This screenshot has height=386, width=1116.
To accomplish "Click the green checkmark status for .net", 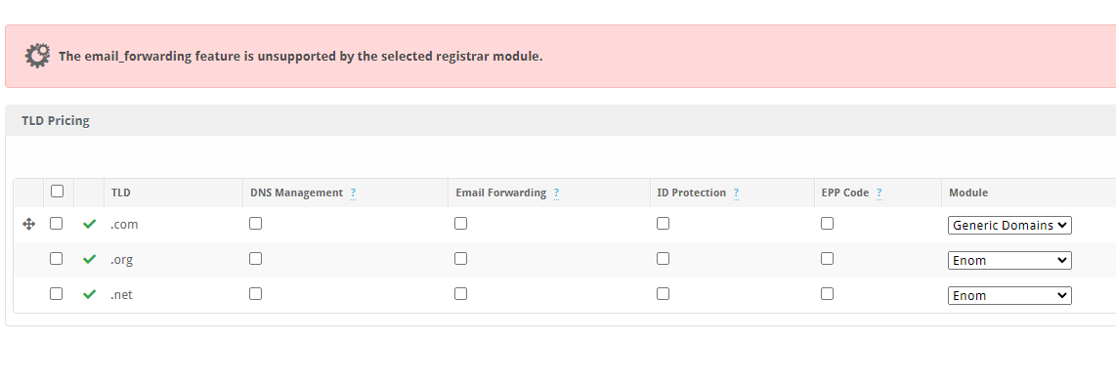I will (x=89, y=294).
